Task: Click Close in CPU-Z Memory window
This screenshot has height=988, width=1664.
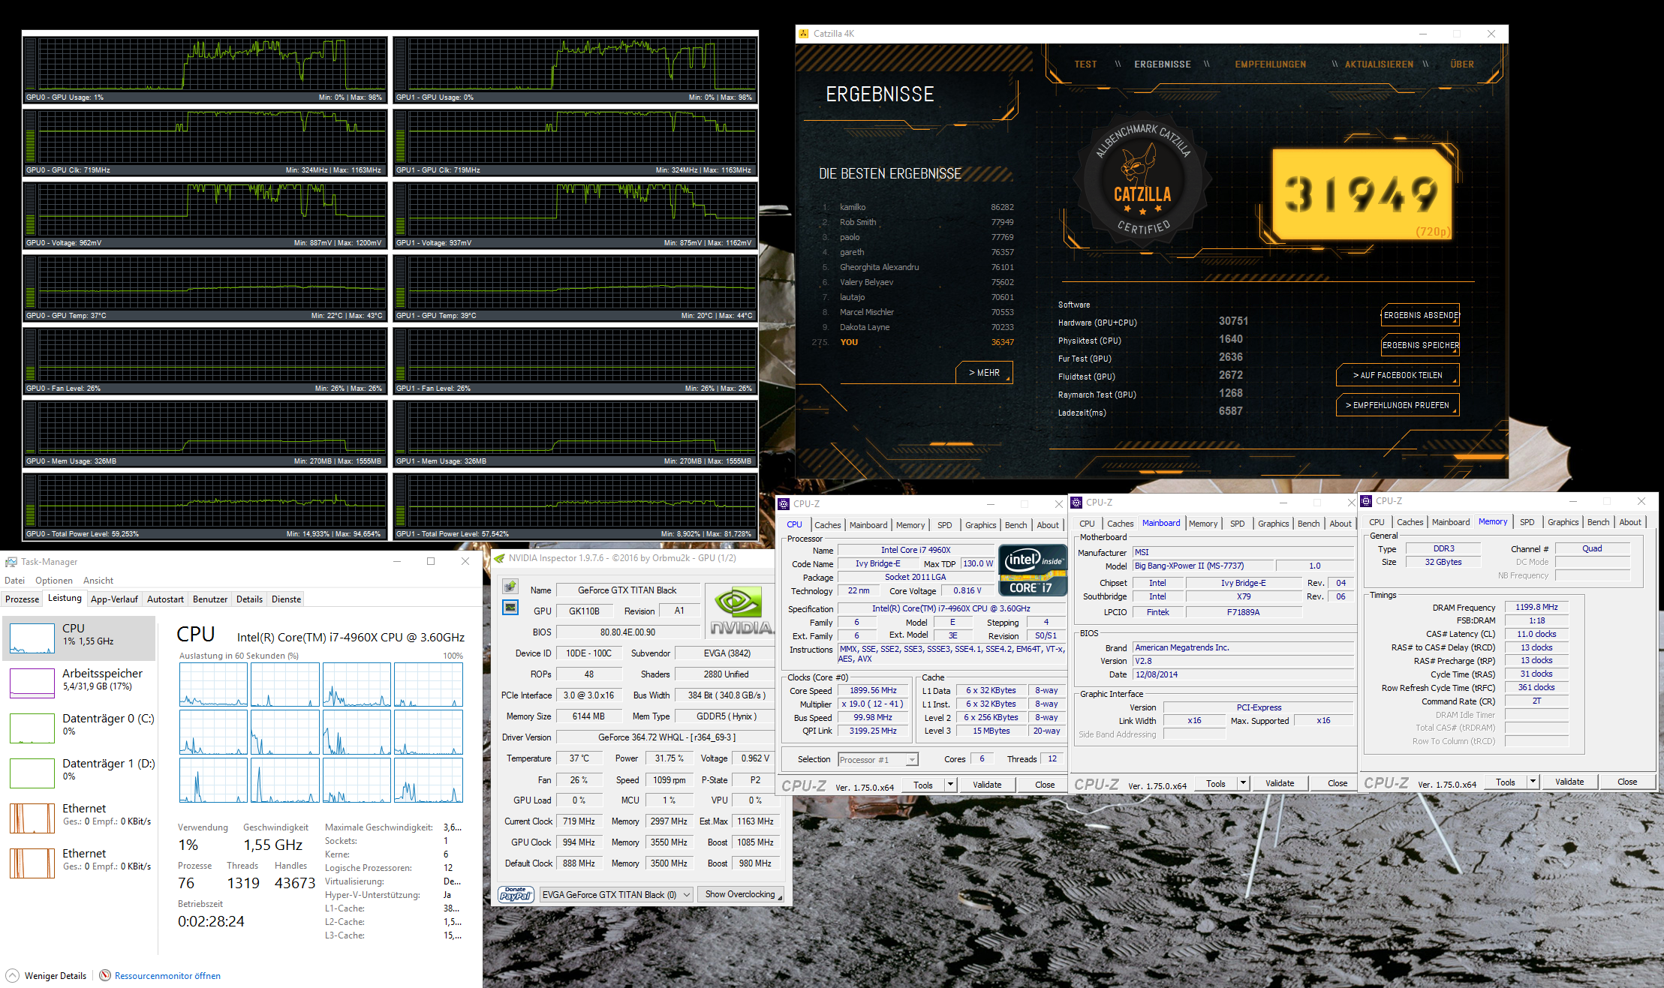Action: pos(1626,782)
